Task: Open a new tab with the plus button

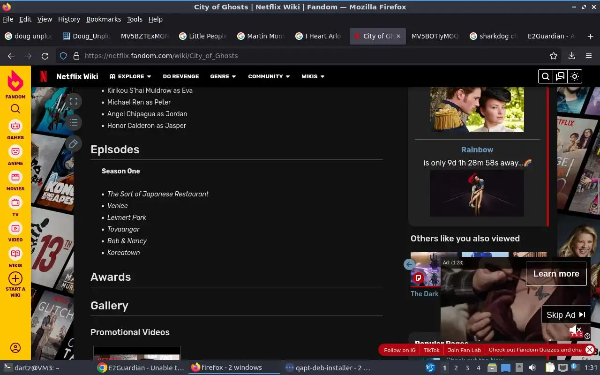Action: point(590,36)
